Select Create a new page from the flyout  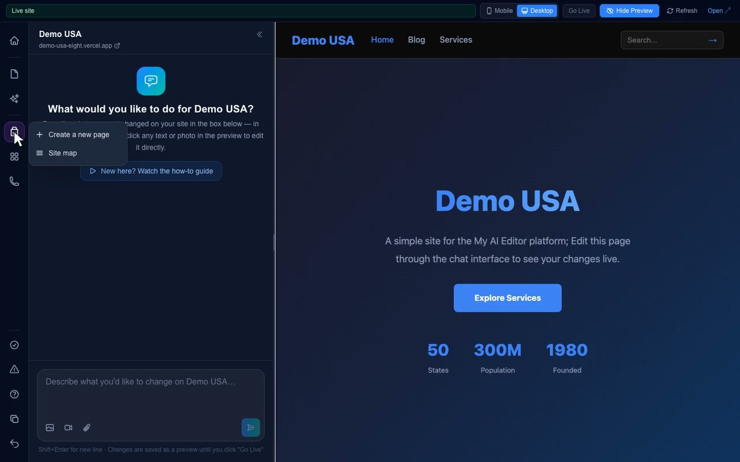78,135
